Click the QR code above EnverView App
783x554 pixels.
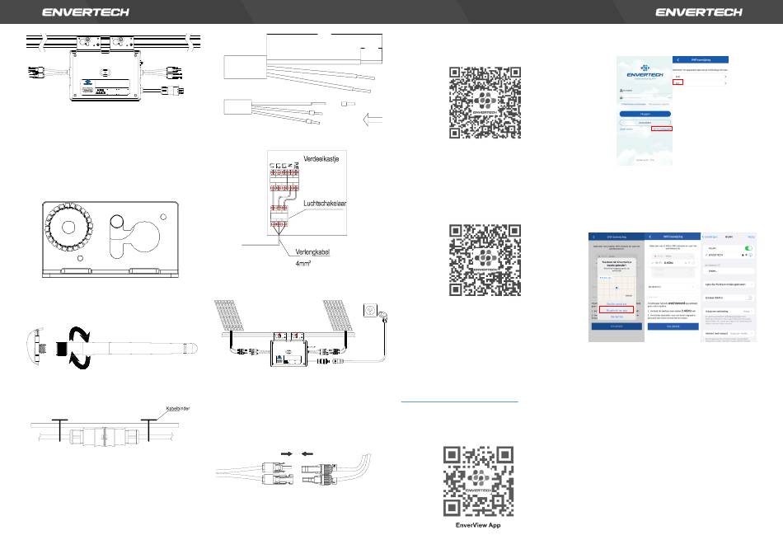478,481
